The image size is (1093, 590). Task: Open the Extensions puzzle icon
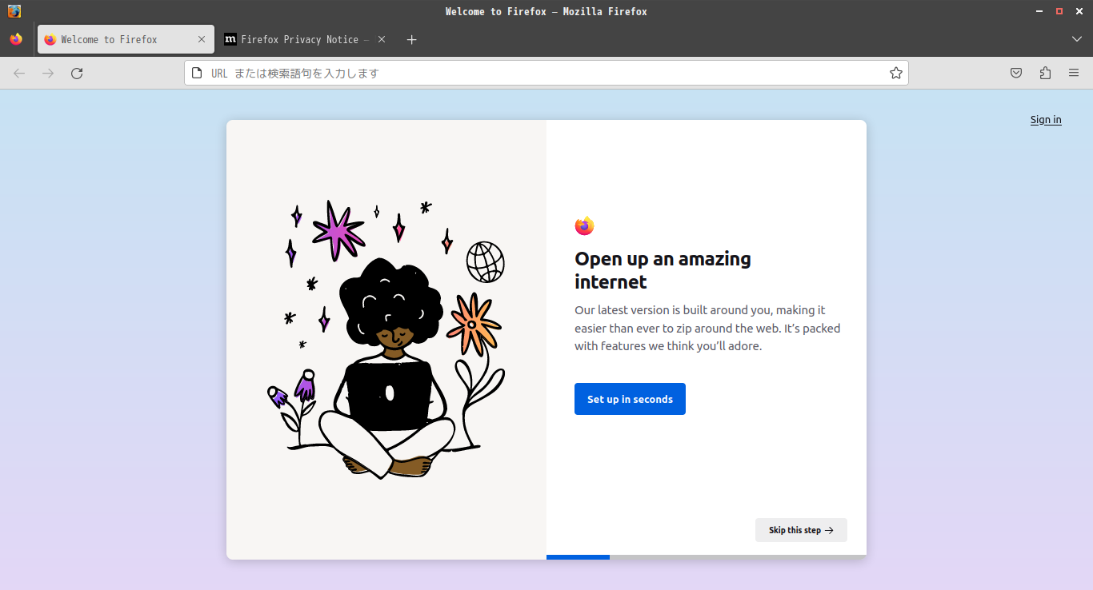point(1045,74)
